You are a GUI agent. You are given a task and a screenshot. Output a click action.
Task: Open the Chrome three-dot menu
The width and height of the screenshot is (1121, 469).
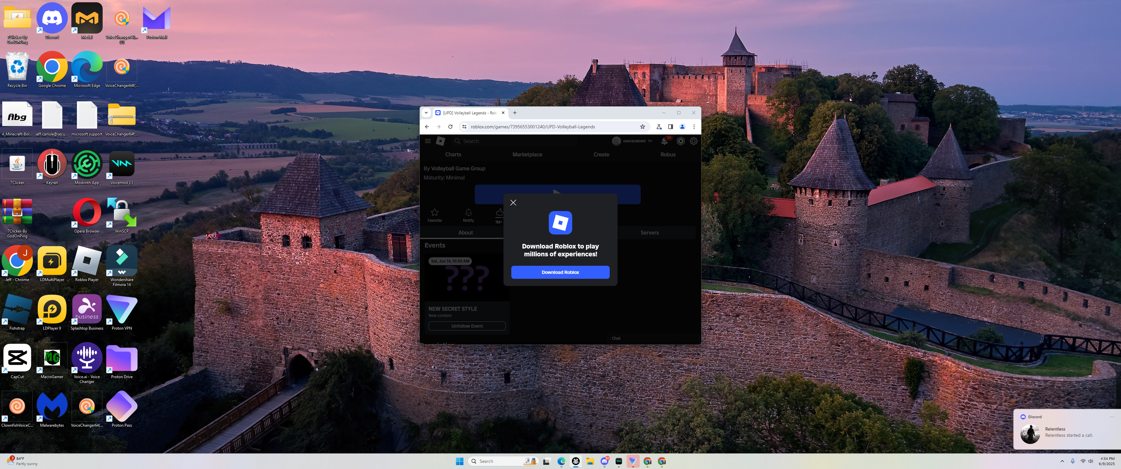694,127
